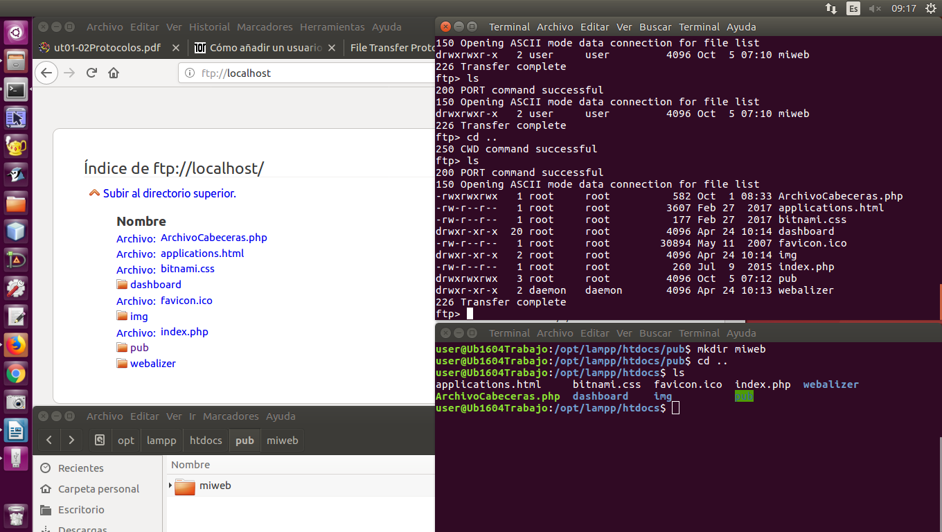Viewport: 942px width, 532px height.
Task: Click Firefox back arrow button
Action: tap(46, 73)
